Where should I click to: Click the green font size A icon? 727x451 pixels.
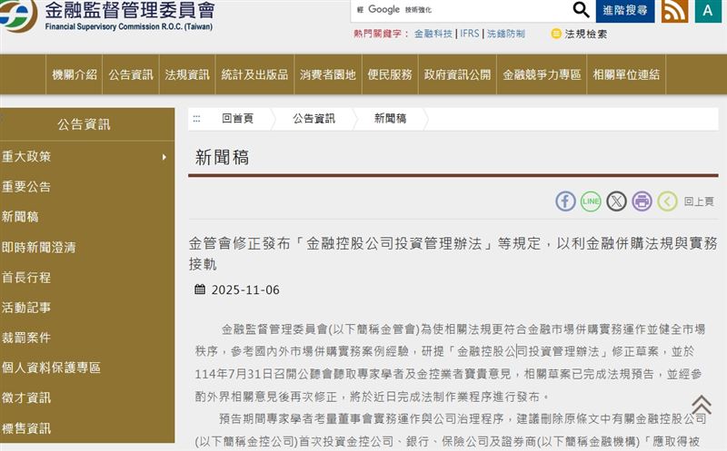(x=708, y=10)
